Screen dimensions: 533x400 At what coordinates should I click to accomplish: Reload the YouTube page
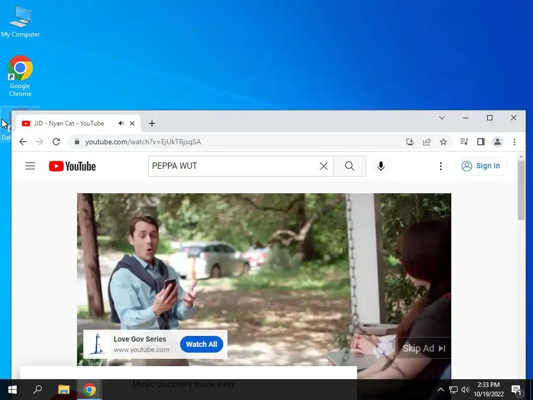point(56,142)
